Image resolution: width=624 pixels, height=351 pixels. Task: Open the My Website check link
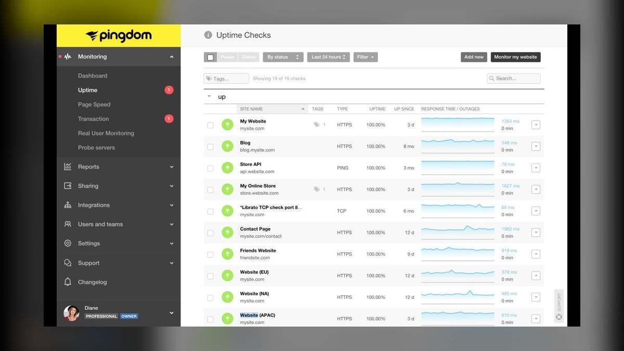coord(253,122)
